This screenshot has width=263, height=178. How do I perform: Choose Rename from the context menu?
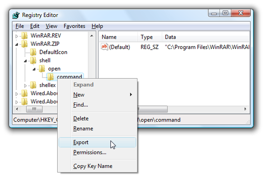(x=97, y=129)
